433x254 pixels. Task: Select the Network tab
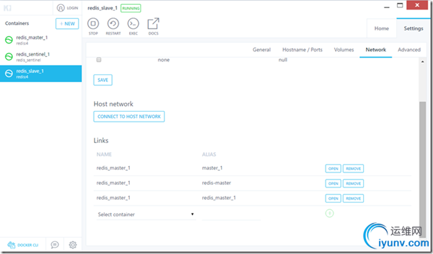[x=376, y=49]
